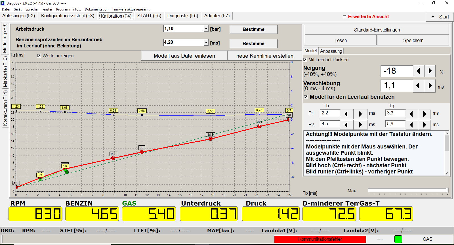The height and width of the screenshot is (245, 454).
Task: Open Dokumentation menu
Action: 96,9
